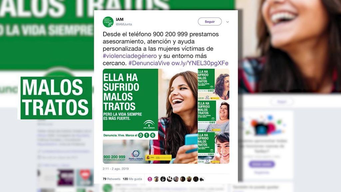Image resolution: width=341 pixels, height=192 pixels.
Task: Open the tweet timestamp 2 ago. 2019
Action: click(x=116, y=169)
